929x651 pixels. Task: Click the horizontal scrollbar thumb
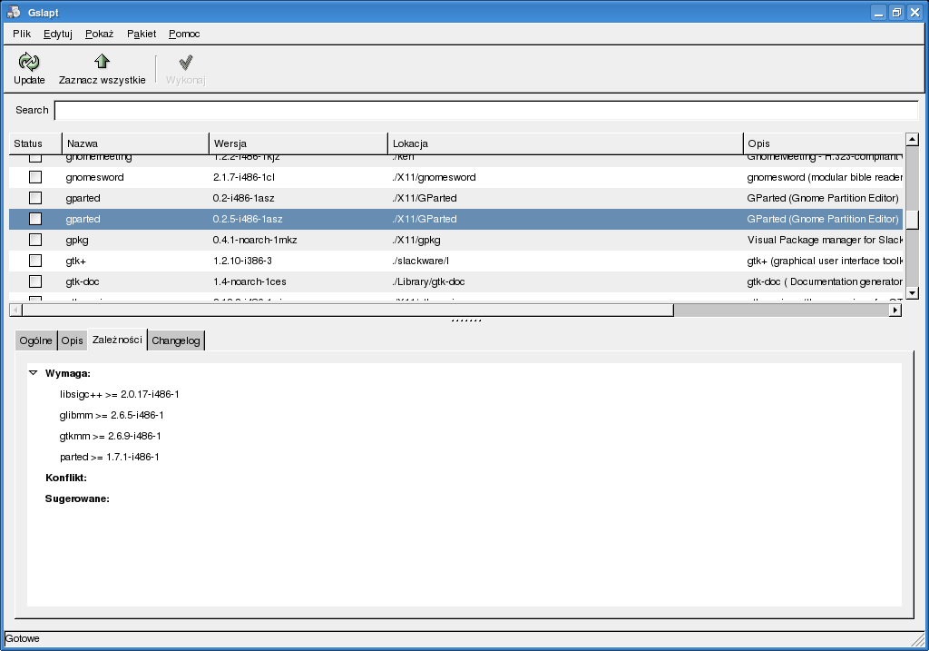[x=347, y=310]
